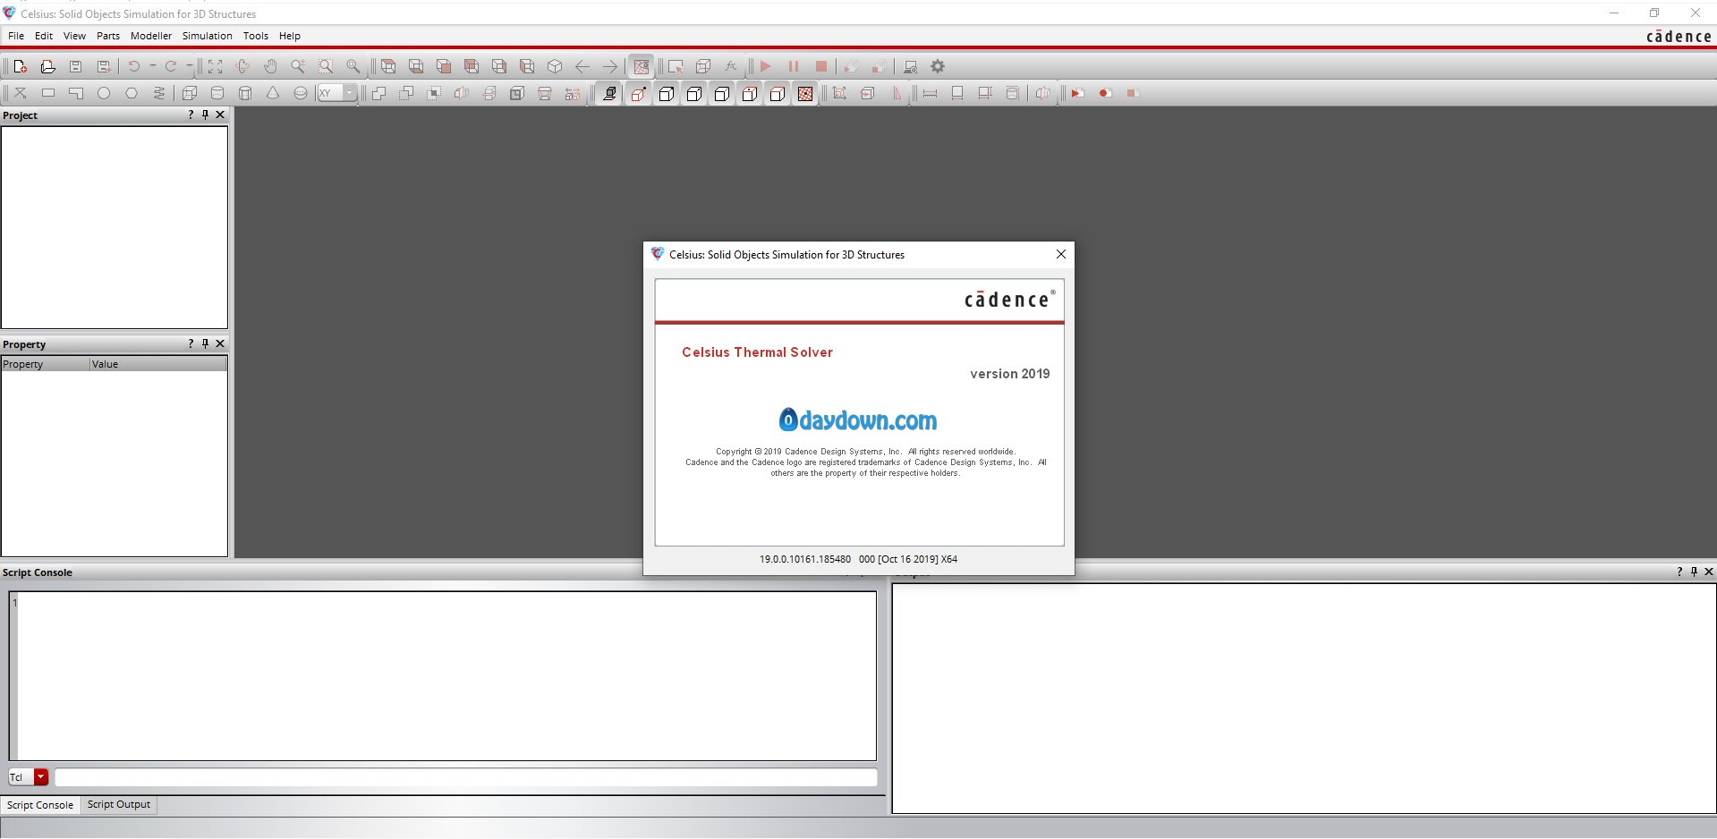This screenshot has width=1717, height=839.
Task: Click the Value column header
Action: [157, 364]
